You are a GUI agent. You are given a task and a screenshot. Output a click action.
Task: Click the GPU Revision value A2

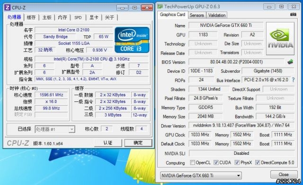pyautogui.click(x=252, y=35)
